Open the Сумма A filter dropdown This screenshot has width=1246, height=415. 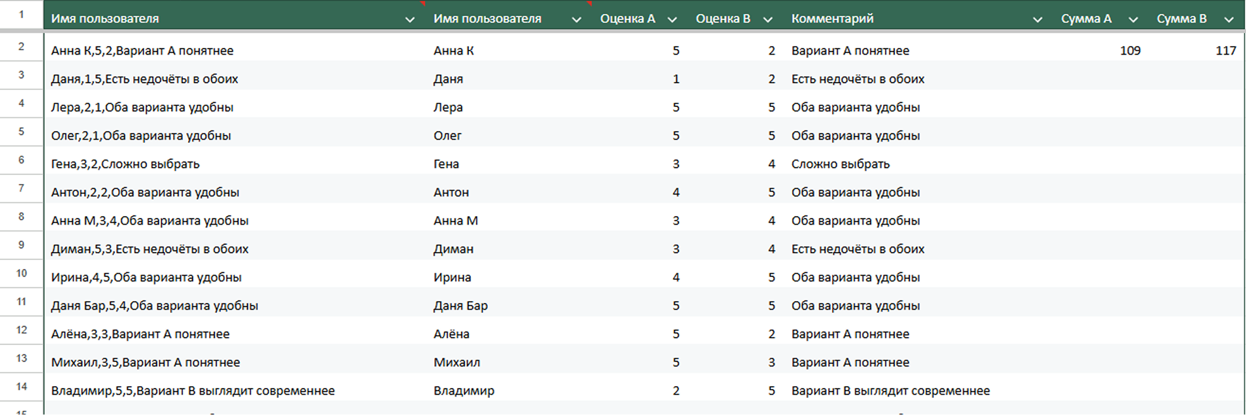tap(1133, 20)
